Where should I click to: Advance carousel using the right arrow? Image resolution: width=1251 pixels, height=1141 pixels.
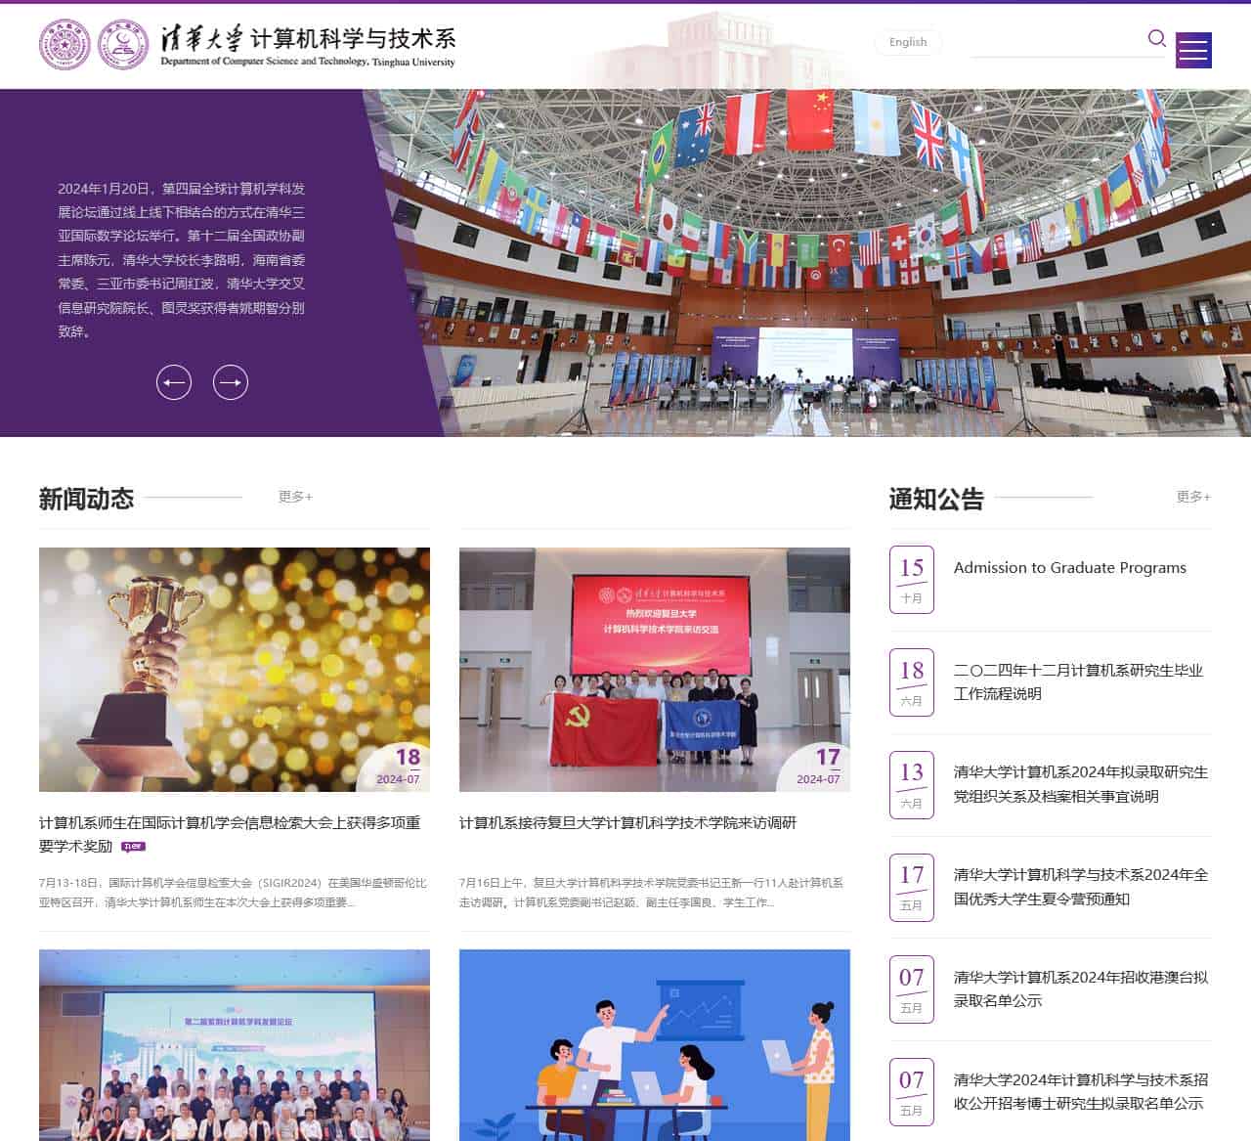coord(231,382)
